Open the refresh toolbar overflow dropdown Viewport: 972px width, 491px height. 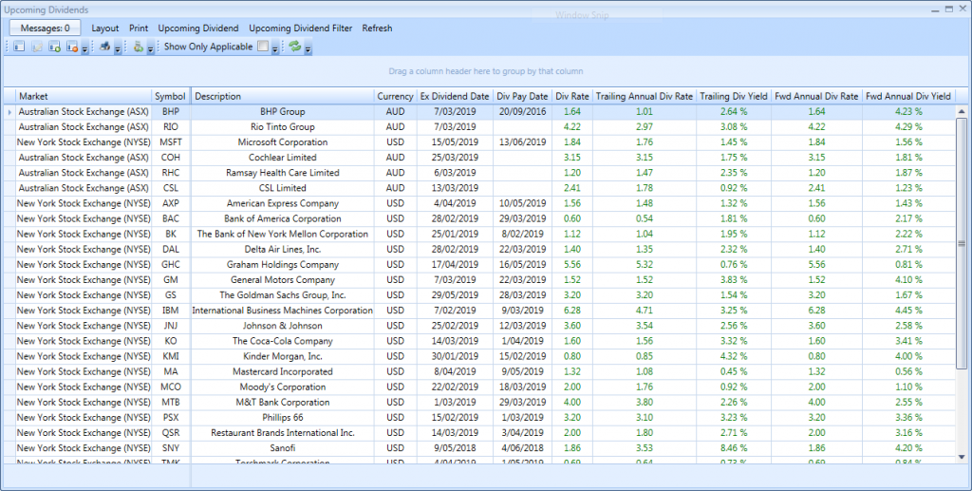pyautogui.click(x=308, y=48)
